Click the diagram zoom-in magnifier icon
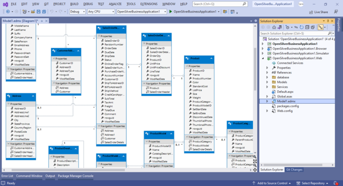This screenshot has width=343, height=186. [x=255, y=157]
